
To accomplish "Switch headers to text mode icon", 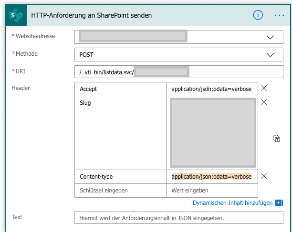I will coord(277,139).
